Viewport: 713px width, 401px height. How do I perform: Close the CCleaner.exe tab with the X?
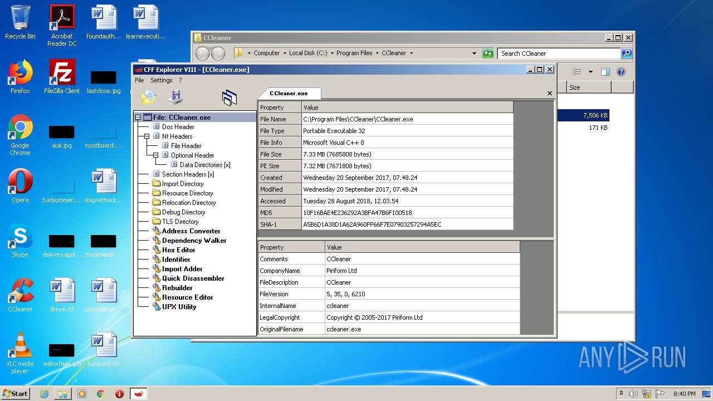(550, 94)
